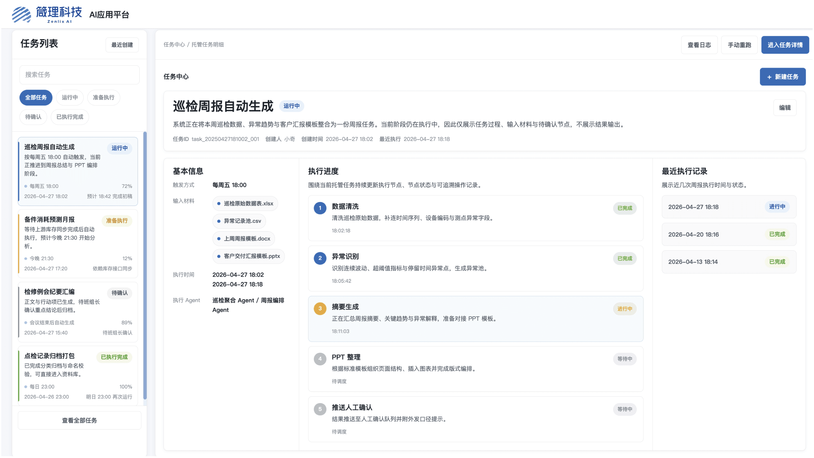
Task: Click step 2 circle for 异常识别
Action: (320, 258)
